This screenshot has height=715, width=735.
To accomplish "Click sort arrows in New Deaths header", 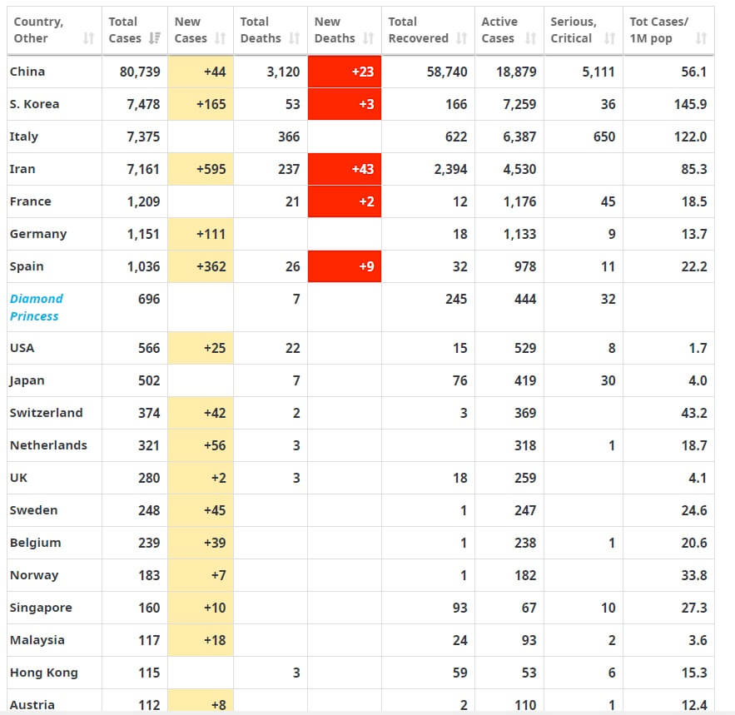I will 368,38.
